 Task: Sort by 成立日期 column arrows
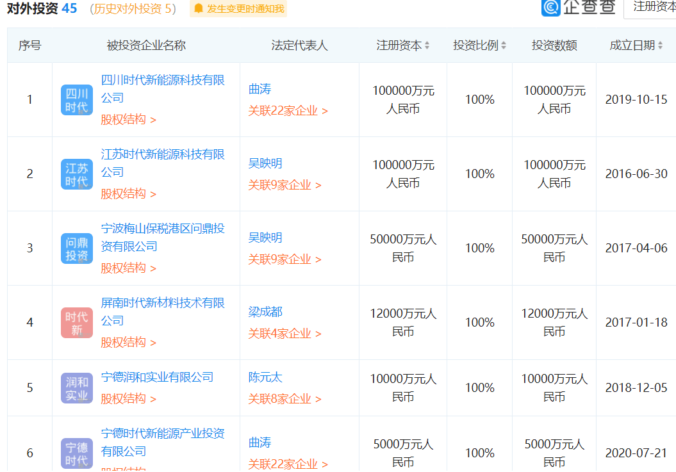[659, 45]
